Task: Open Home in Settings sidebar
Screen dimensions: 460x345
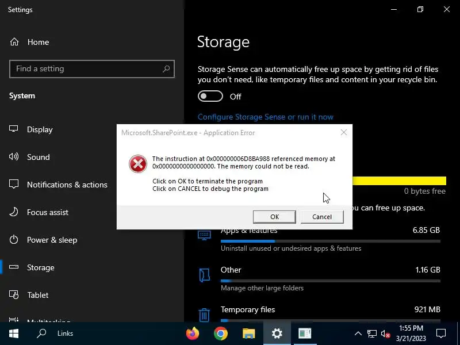Action: pyautogui.click(x=38, y=42)
